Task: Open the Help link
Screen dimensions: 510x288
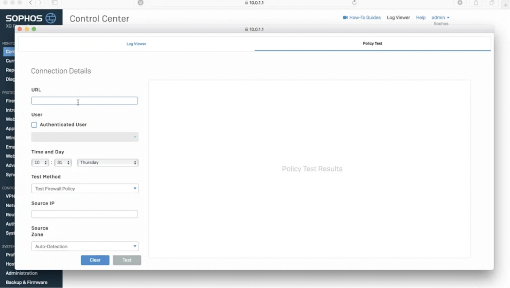Action: [x=421, y=17]
